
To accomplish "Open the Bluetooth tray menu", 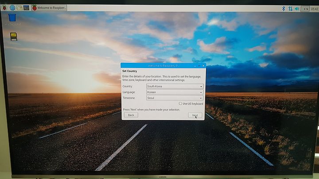I will point(284,8).
